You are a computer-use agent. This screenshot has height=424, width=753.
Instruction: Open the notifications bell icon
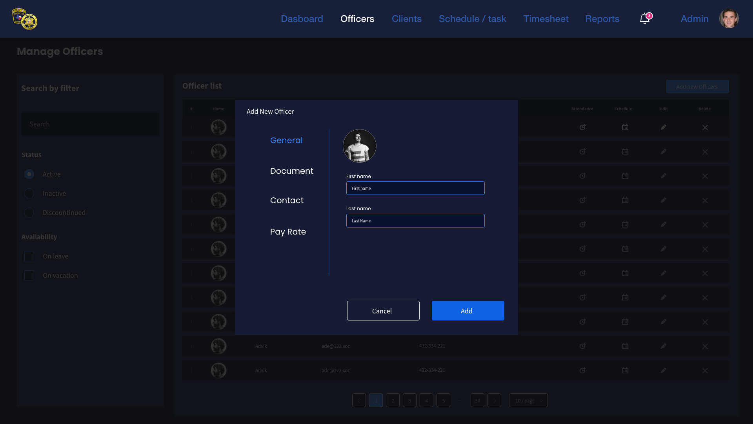tap(644, 19)
